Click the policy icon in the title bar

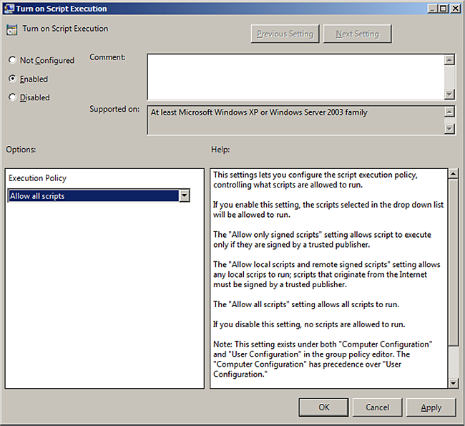tap(9, 8)
